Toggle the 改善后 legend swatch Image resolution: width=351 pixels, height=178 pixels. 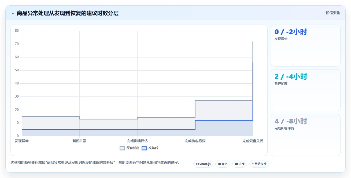point(144,148)
